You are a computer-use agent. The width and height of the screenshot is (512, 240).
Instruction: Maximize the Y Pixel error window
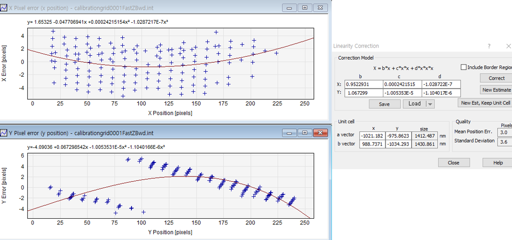305,132
